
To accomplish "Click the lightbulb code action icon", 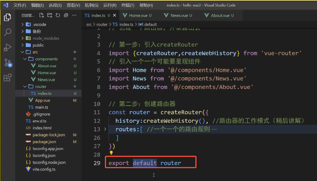I will click(111, 153).
